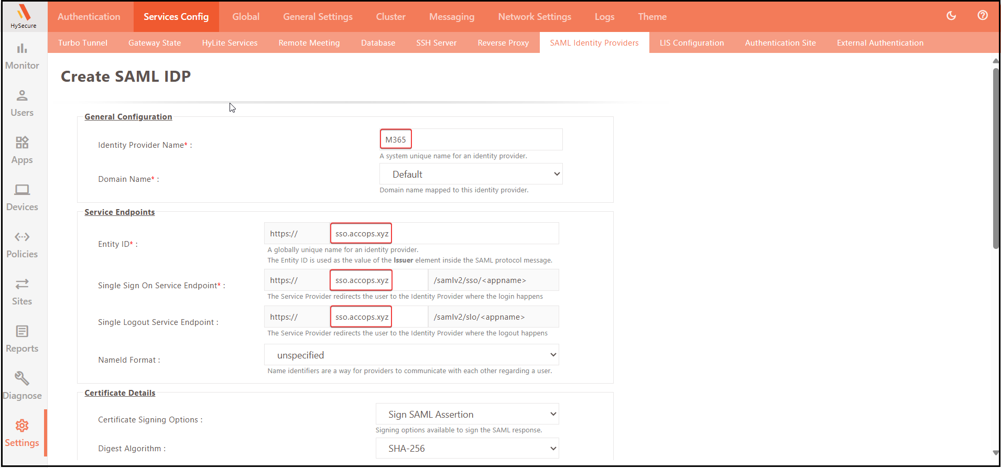Switch to the Authentication top tab
The height and width of the screenshot is (468, 1001).
coord(89,17)
